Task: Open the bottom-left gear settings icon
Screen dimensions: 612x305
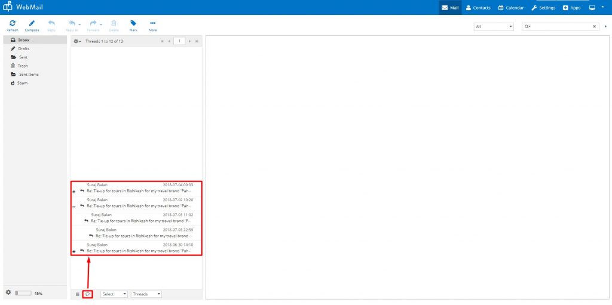Action: coord(8,293)
